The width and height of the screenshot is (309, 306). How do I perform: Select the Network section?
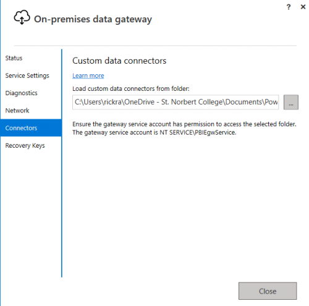coord(17,111)
